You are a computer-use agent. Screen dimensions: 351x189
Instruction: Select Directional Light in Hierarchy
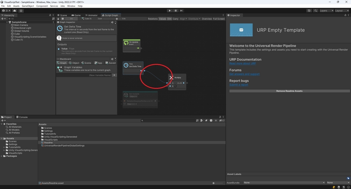tap(23, 28)
